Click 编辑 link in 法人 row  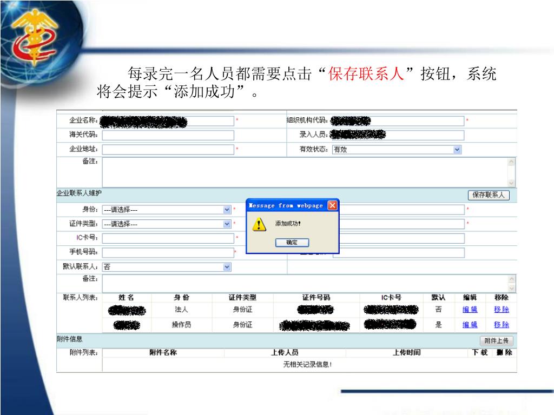click(470, 310)
